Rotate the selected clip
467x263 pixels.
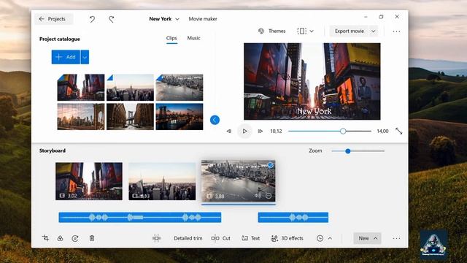pos(75,238)
